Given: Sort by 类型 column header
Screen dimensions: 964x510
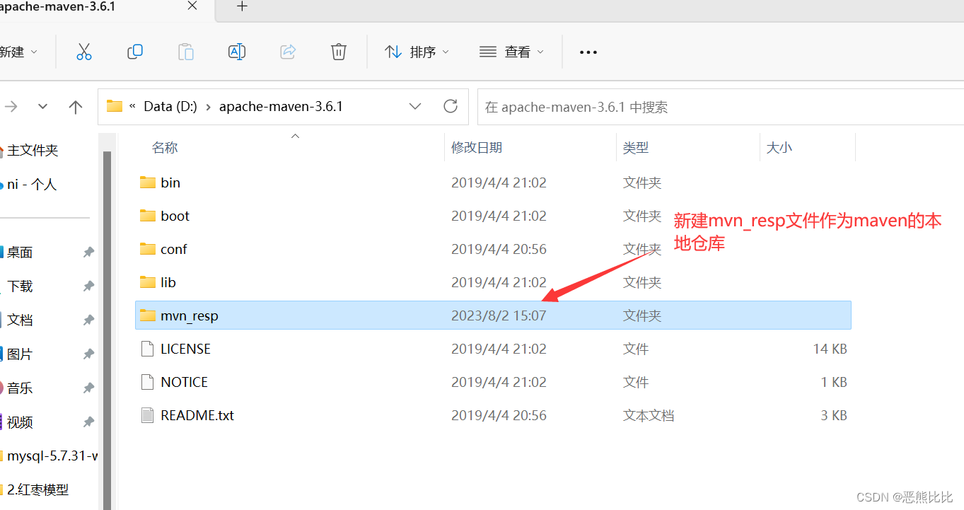Looking at the screenshot, I should click(635, 148).
